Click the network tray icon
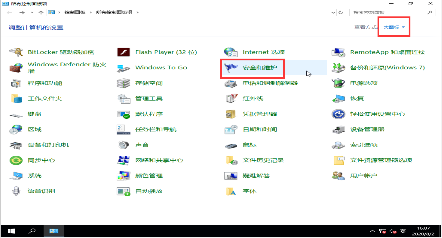The width and height of the screenshot is (442, 238). pos(383,231)
